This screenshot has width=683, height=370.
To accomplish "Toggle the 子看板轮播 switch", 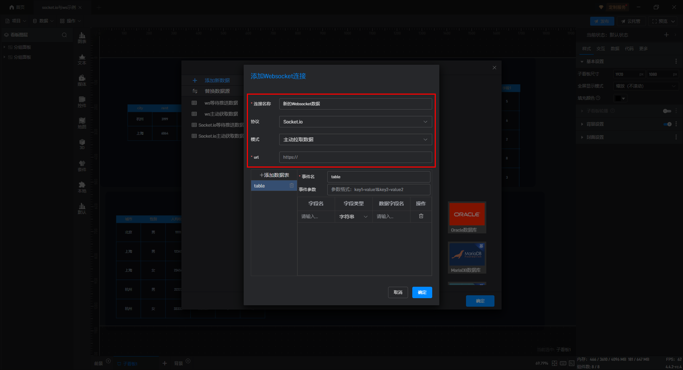I will 667,111.
